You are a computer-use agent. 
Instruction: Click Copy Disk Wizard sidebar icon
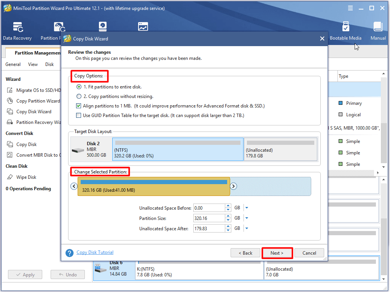click(10, 112)
